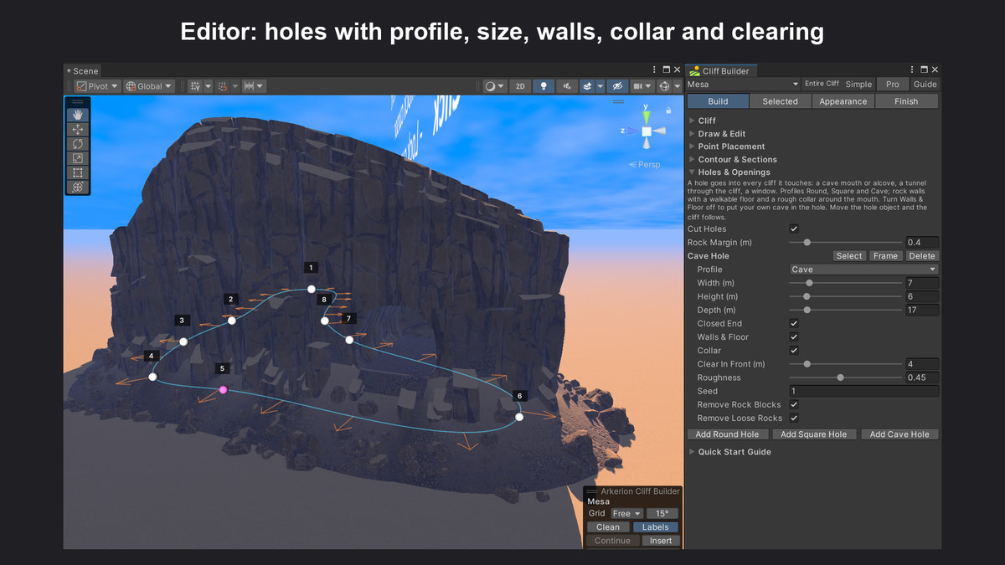The height and width of the screenshot is (565, 1005).
Task: Open the Mesa cliff selection dropdown
Action: 743,84
